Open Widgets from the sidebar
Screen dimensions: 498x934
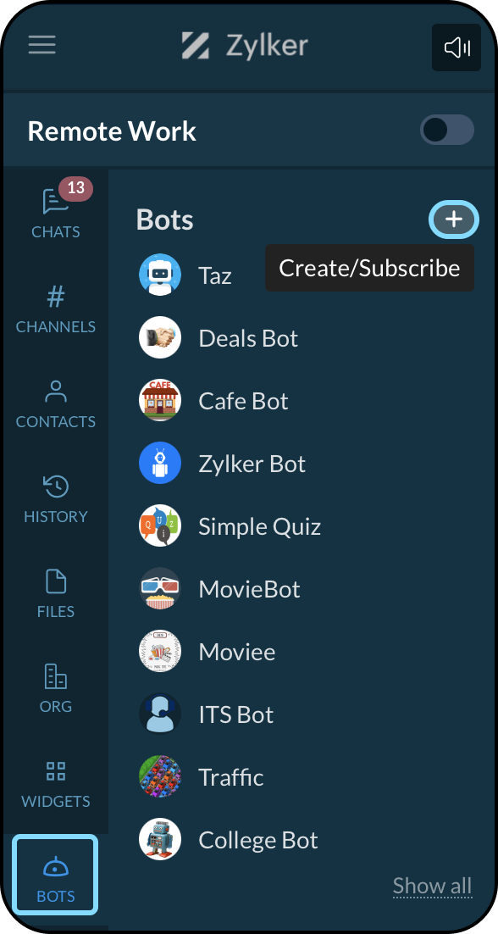click(x=56, y=784)
